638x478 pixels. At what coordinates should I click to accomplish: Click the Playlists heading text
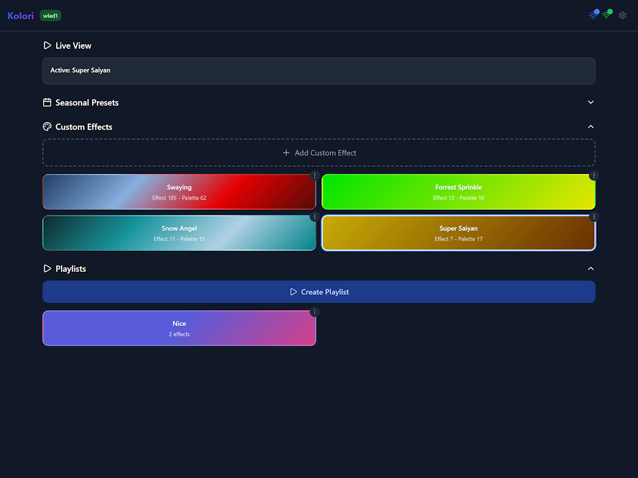point(71,269)
